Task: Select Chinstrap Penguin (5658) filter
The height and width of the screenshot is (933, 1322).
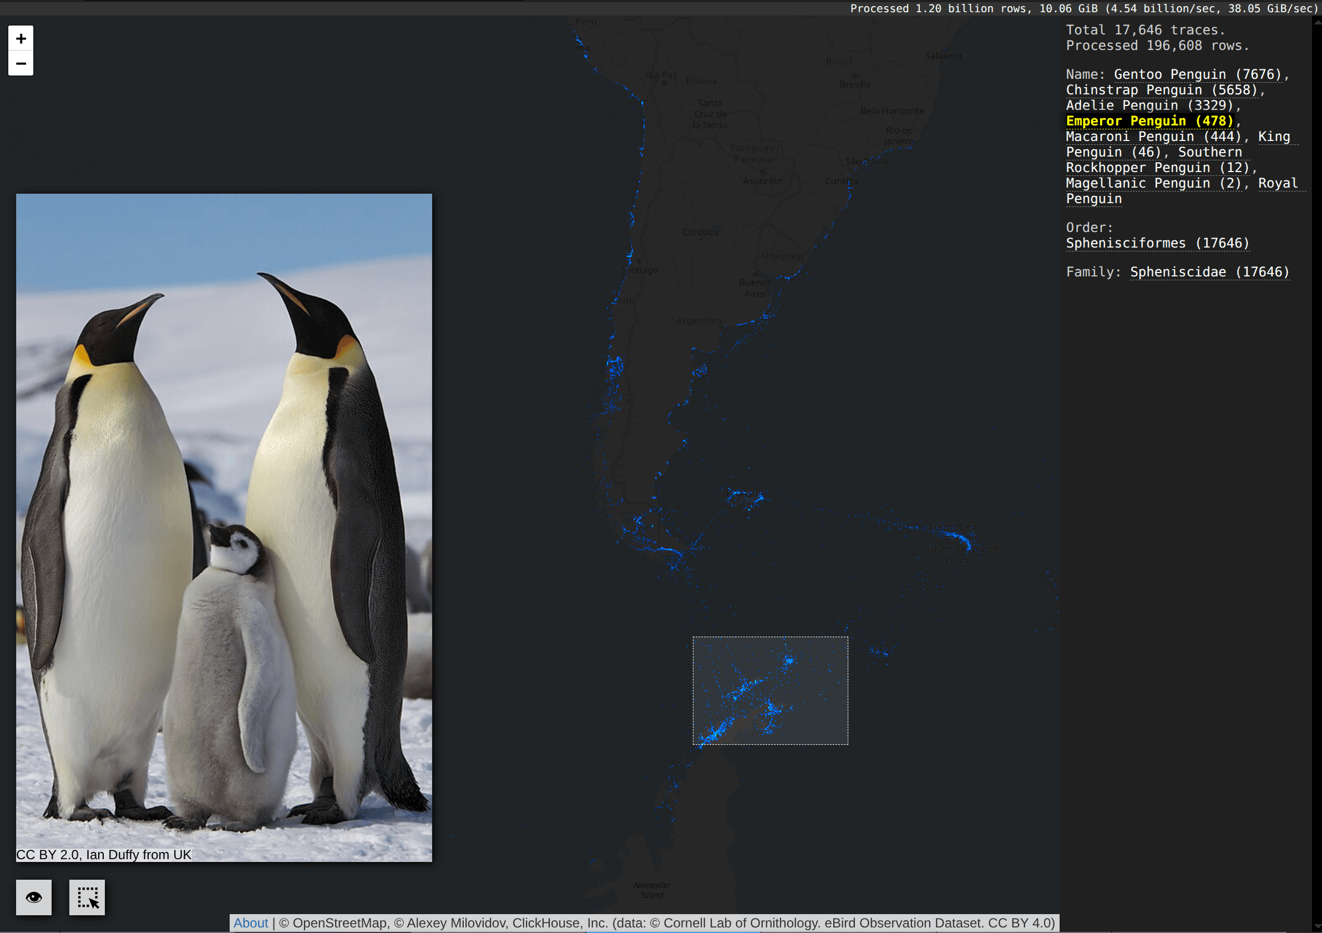Action: [1161, 90]
